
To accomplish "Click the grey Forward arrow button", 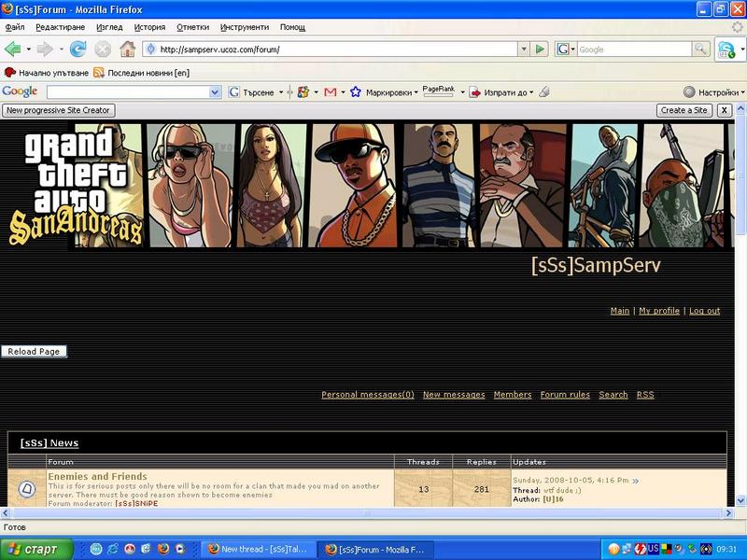I will tap(45, 49).
